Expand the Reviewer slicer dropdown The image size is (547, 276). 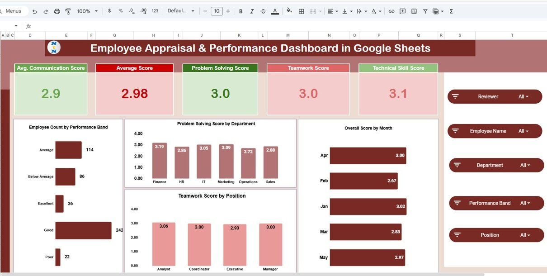[x=523, y=96]
